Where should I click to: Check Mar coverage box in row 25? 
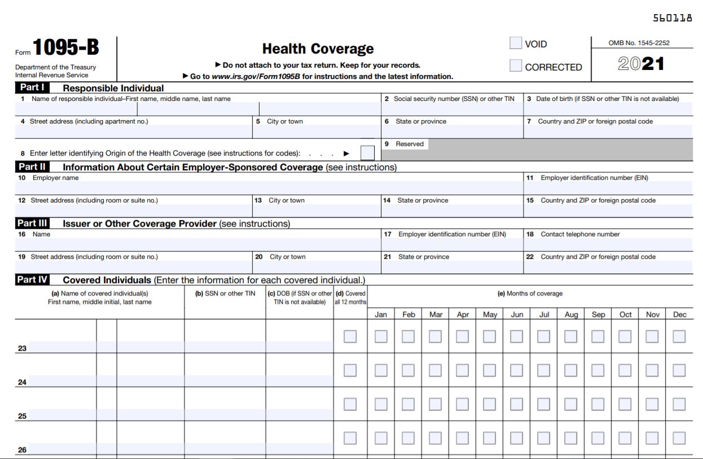pos(435,404)
